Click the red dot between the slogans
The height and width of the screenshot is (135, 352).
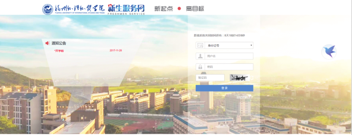pos(179,9)
